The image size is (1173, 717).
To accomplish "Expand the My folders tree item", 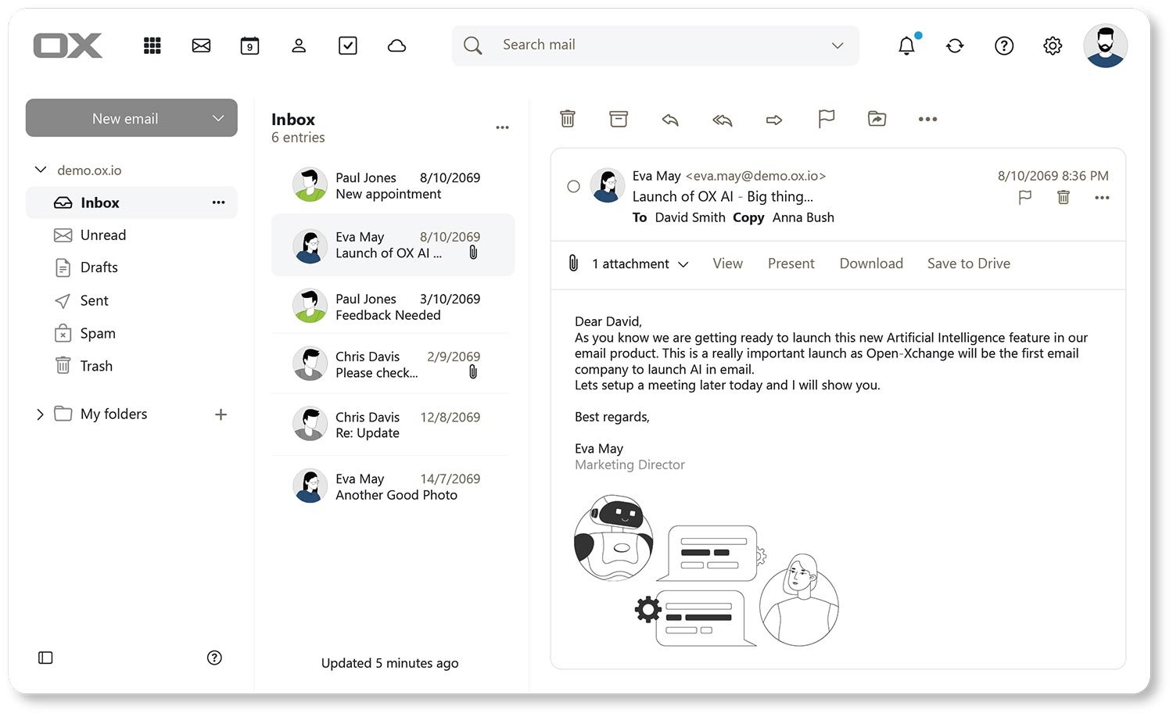I will click(40, 414).
